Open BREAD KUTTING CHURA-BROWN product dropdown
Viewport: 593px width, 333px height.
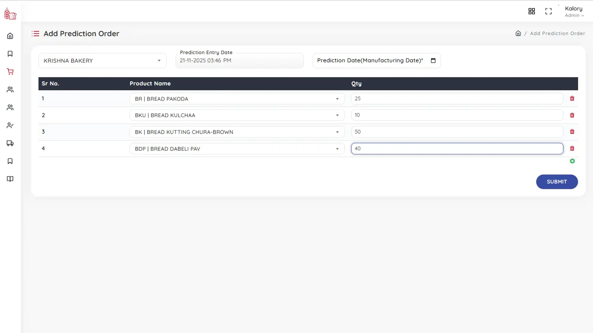(237, 132)
